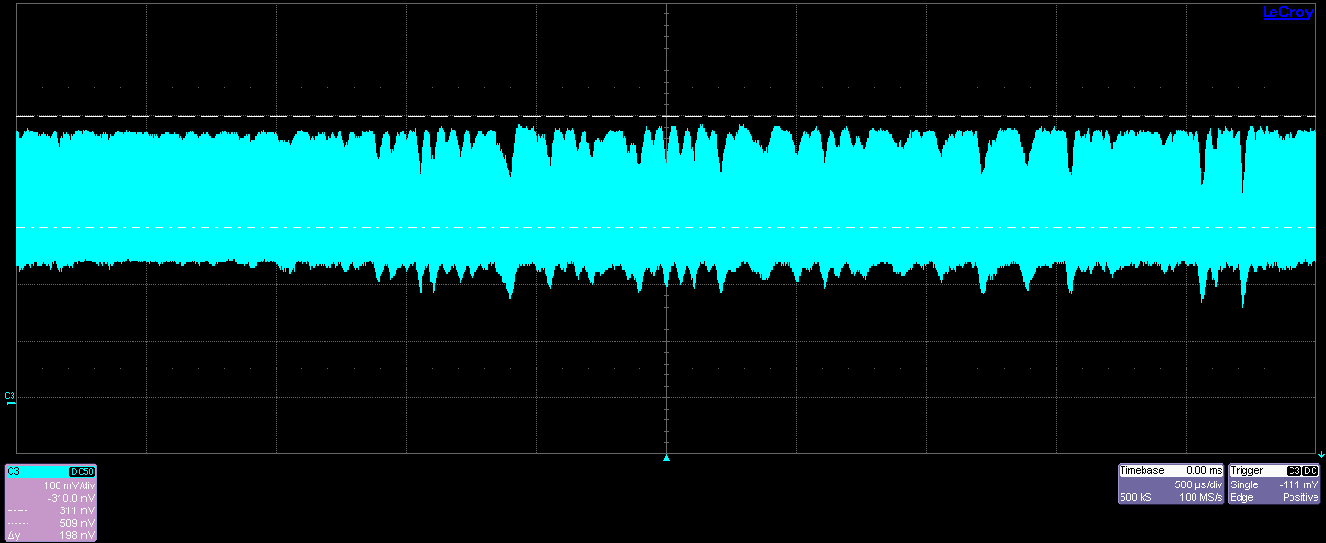Select the 500 µs/div timebase value
Screen dimensions: 1326x543
[1198, 485]
